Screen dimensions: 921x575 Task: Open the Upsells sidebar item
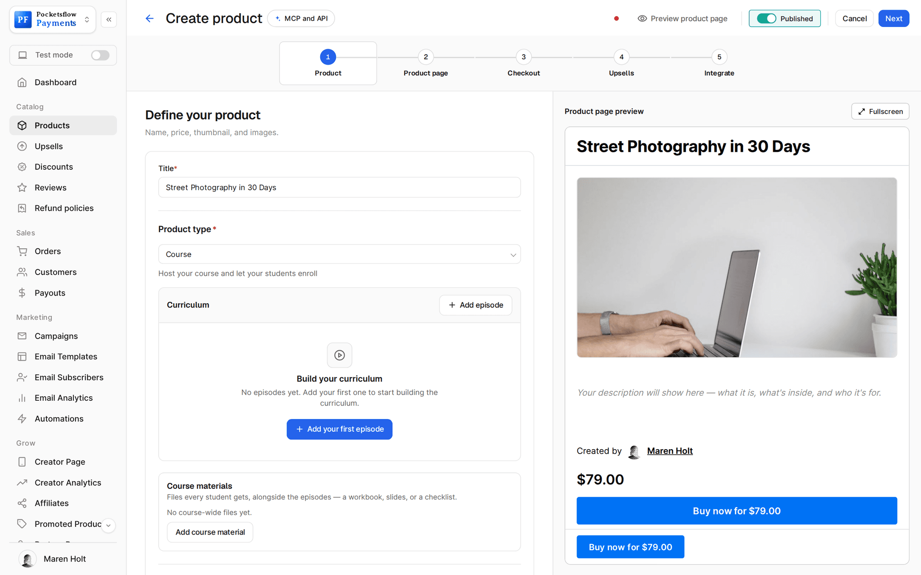click(63, 146)
